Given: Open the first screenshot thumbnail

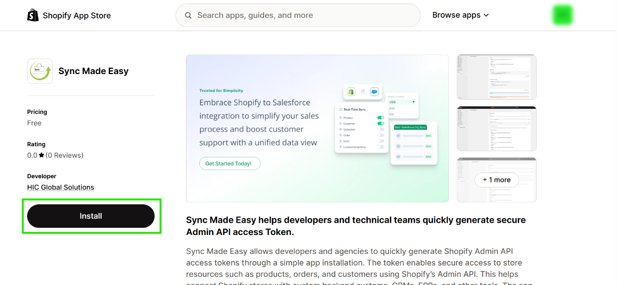Looking at the screenshot, I should click(x=496, y=77).
